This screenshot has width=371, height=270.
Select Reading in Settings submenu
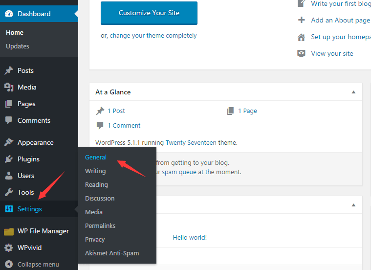[x=96, y=185]
